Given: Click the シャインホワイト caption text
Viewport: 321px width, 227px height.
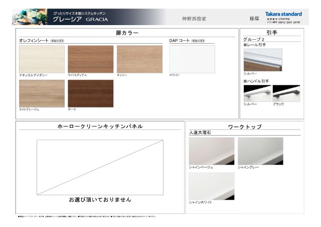Looking at the screenshot, I should pyautogui.click(x=201, y=202).
